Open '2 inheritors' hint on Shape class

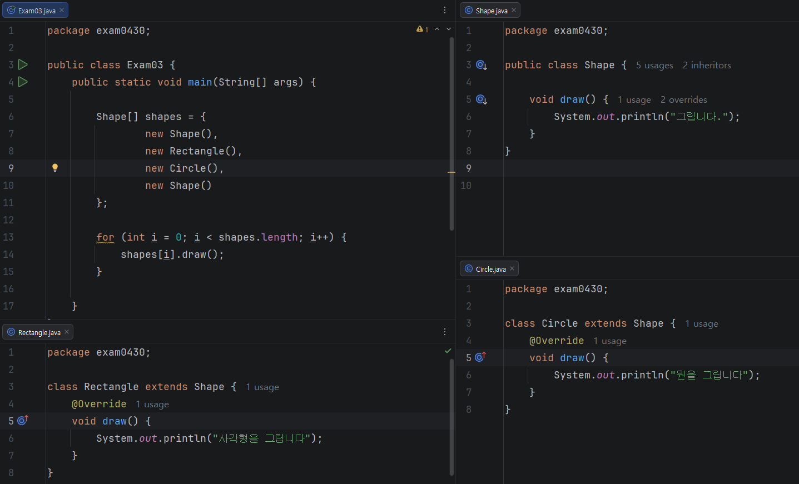(x=707, y=66)
